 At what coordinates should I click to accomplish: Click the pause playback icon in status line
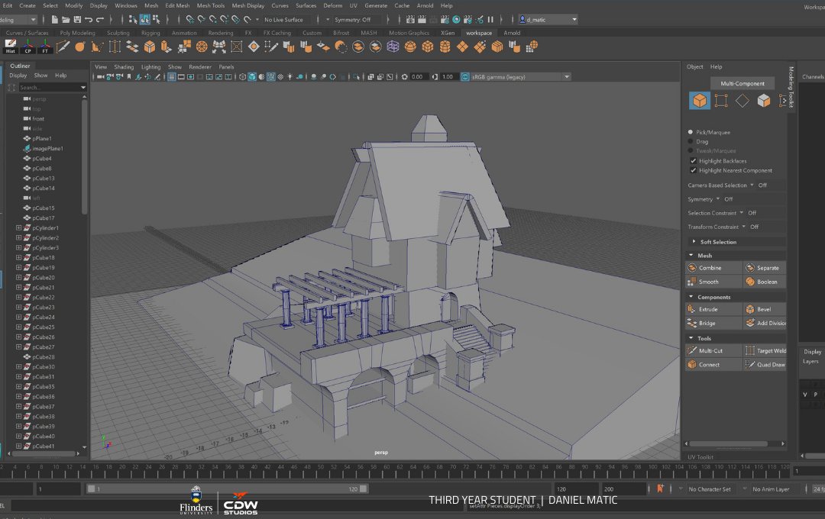(490, 19)
